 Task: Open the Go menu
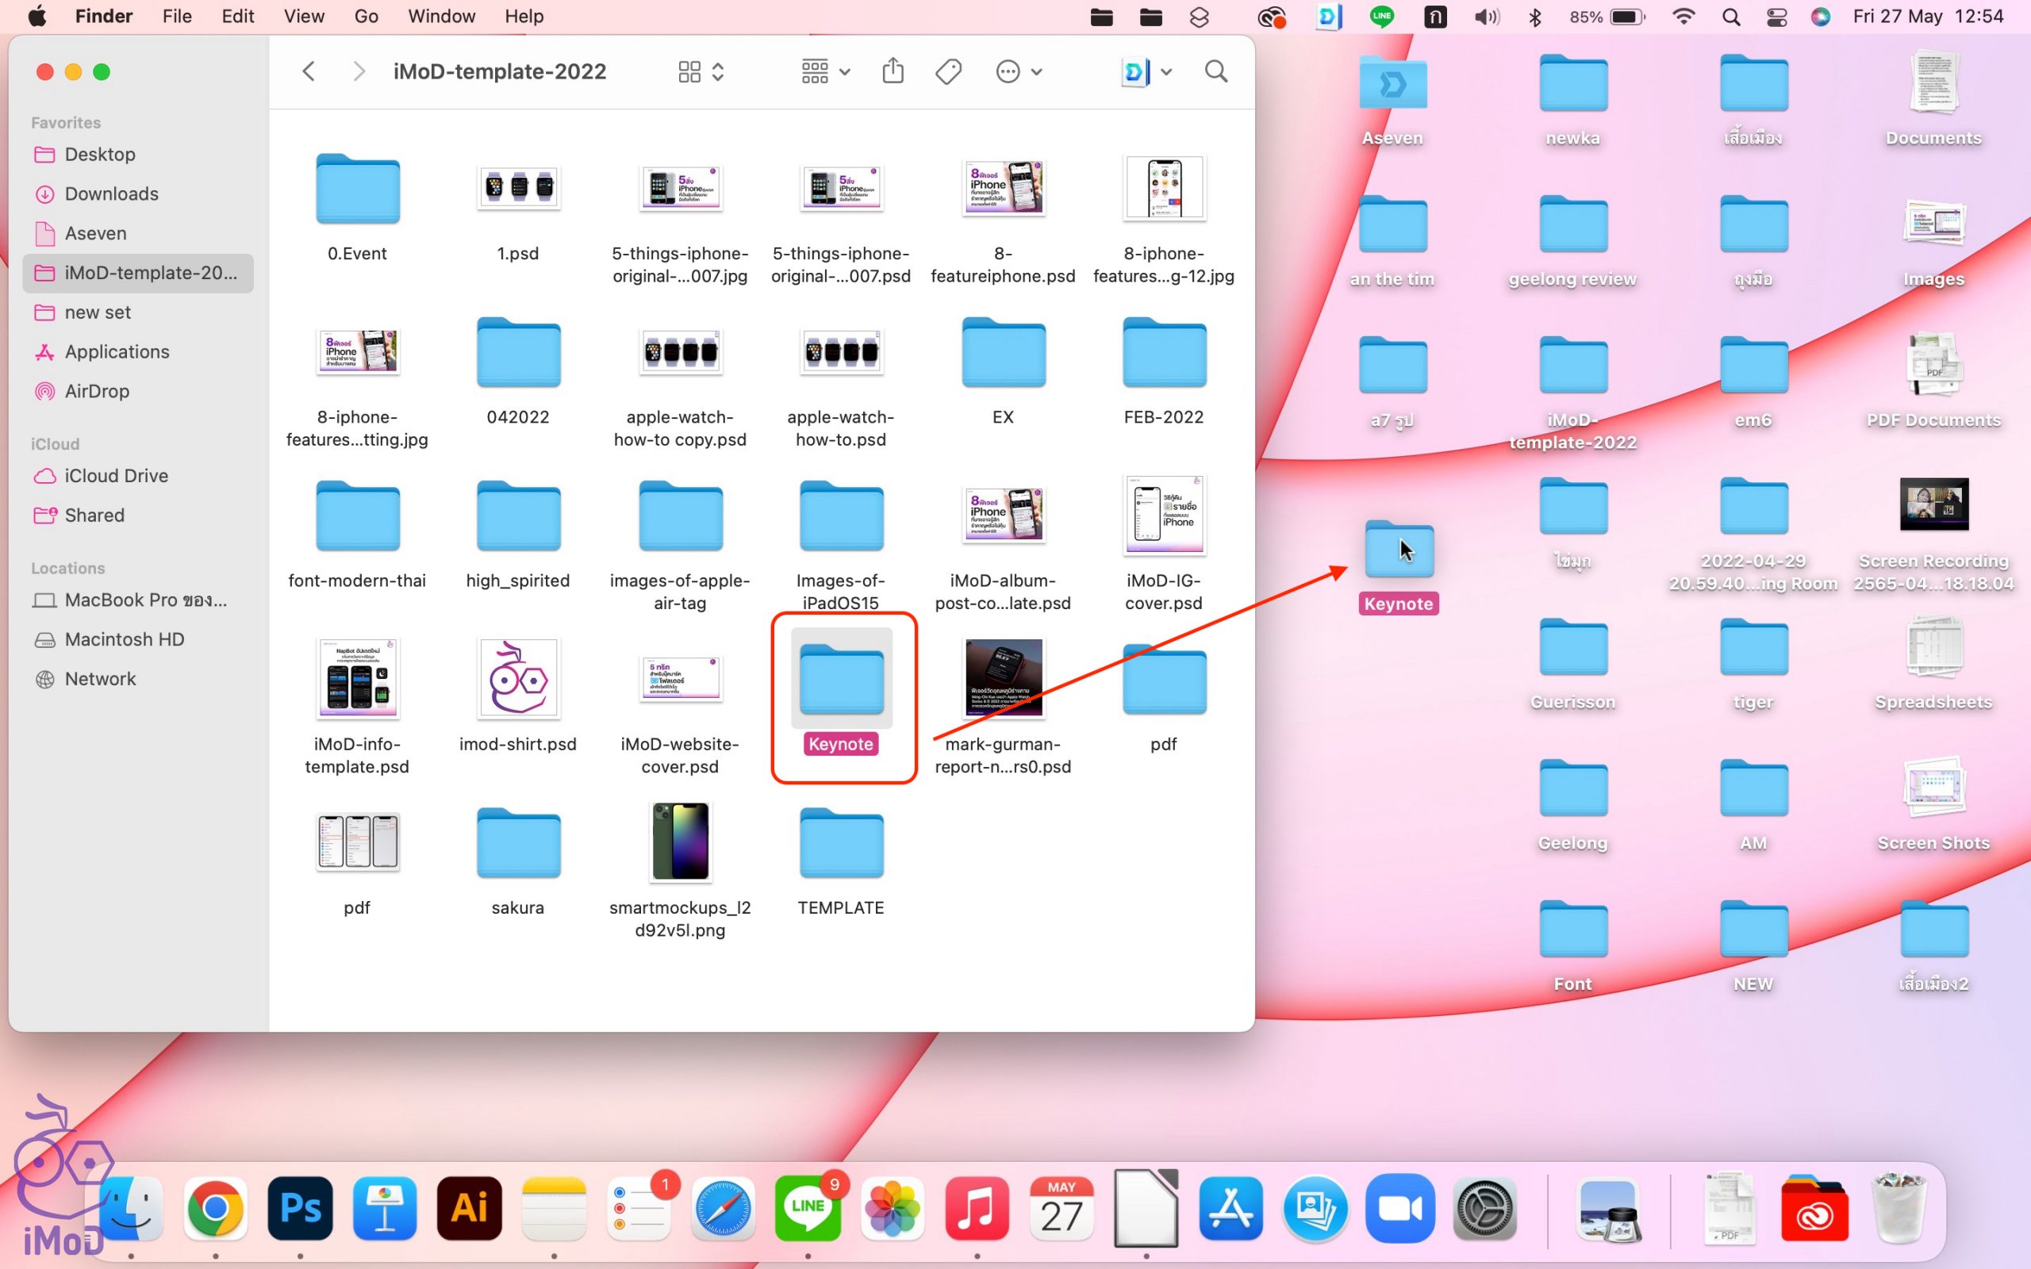366,17
